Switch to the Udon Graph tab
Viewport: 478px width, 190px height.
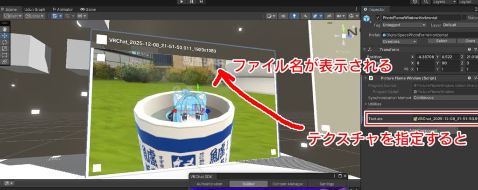click(34, 9)
